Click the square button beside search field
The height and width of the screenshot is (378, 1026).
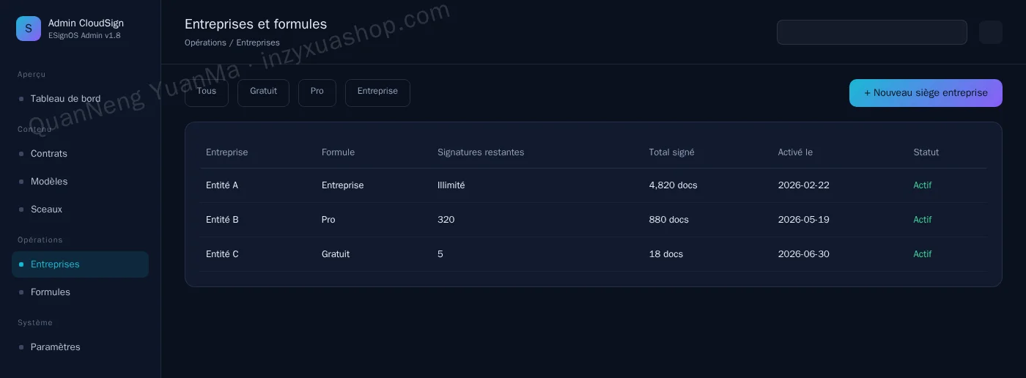(x=991, y=32)
